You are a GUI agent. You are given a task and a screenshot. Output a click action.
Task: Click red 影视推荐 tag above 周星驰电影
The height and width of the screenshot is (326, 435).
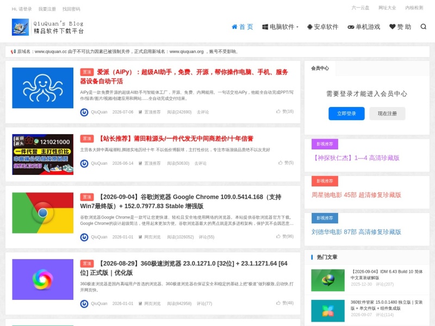click(325, 181)
